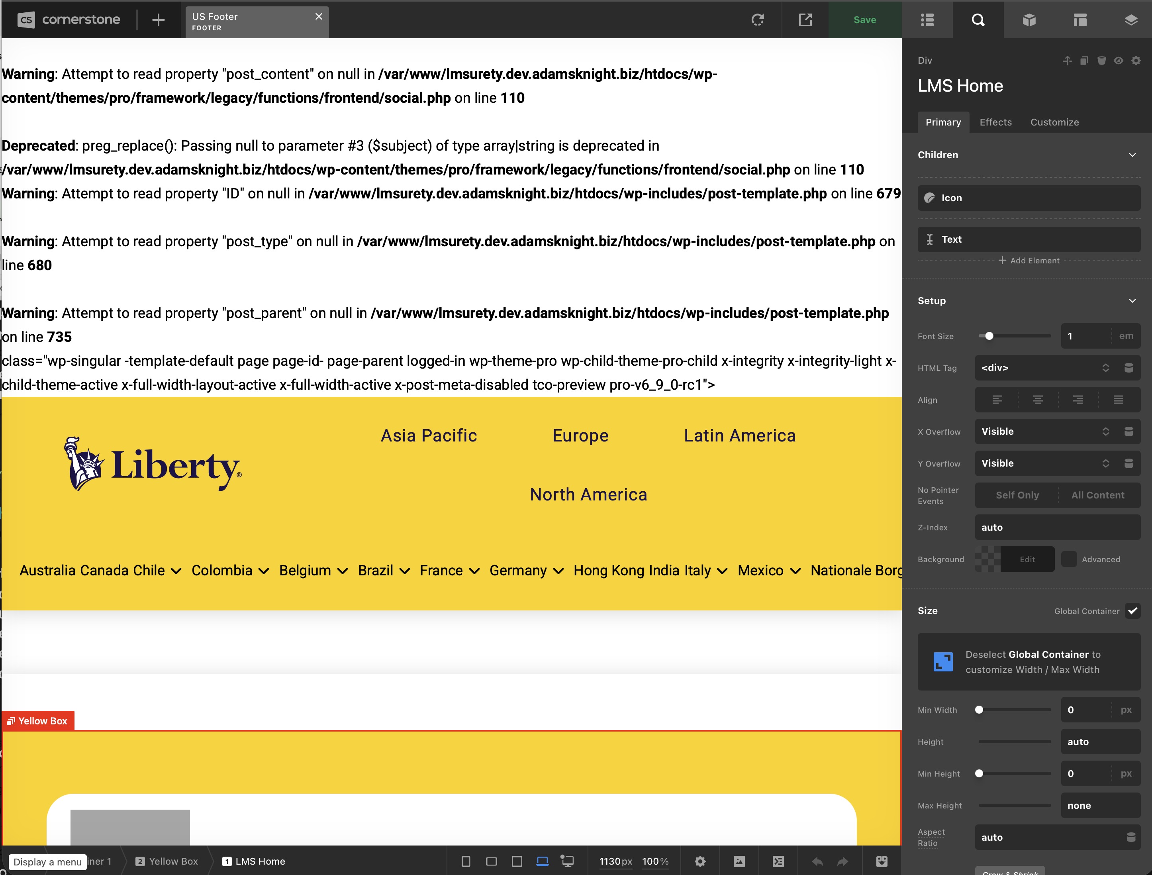
Task: Select the desktop base breakpoint icon
Action: (567, 861)
